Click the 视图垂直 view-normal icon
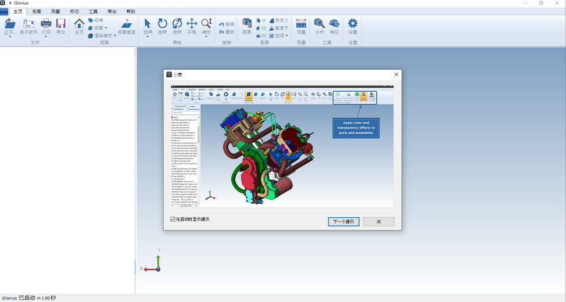 click(126, 24)
